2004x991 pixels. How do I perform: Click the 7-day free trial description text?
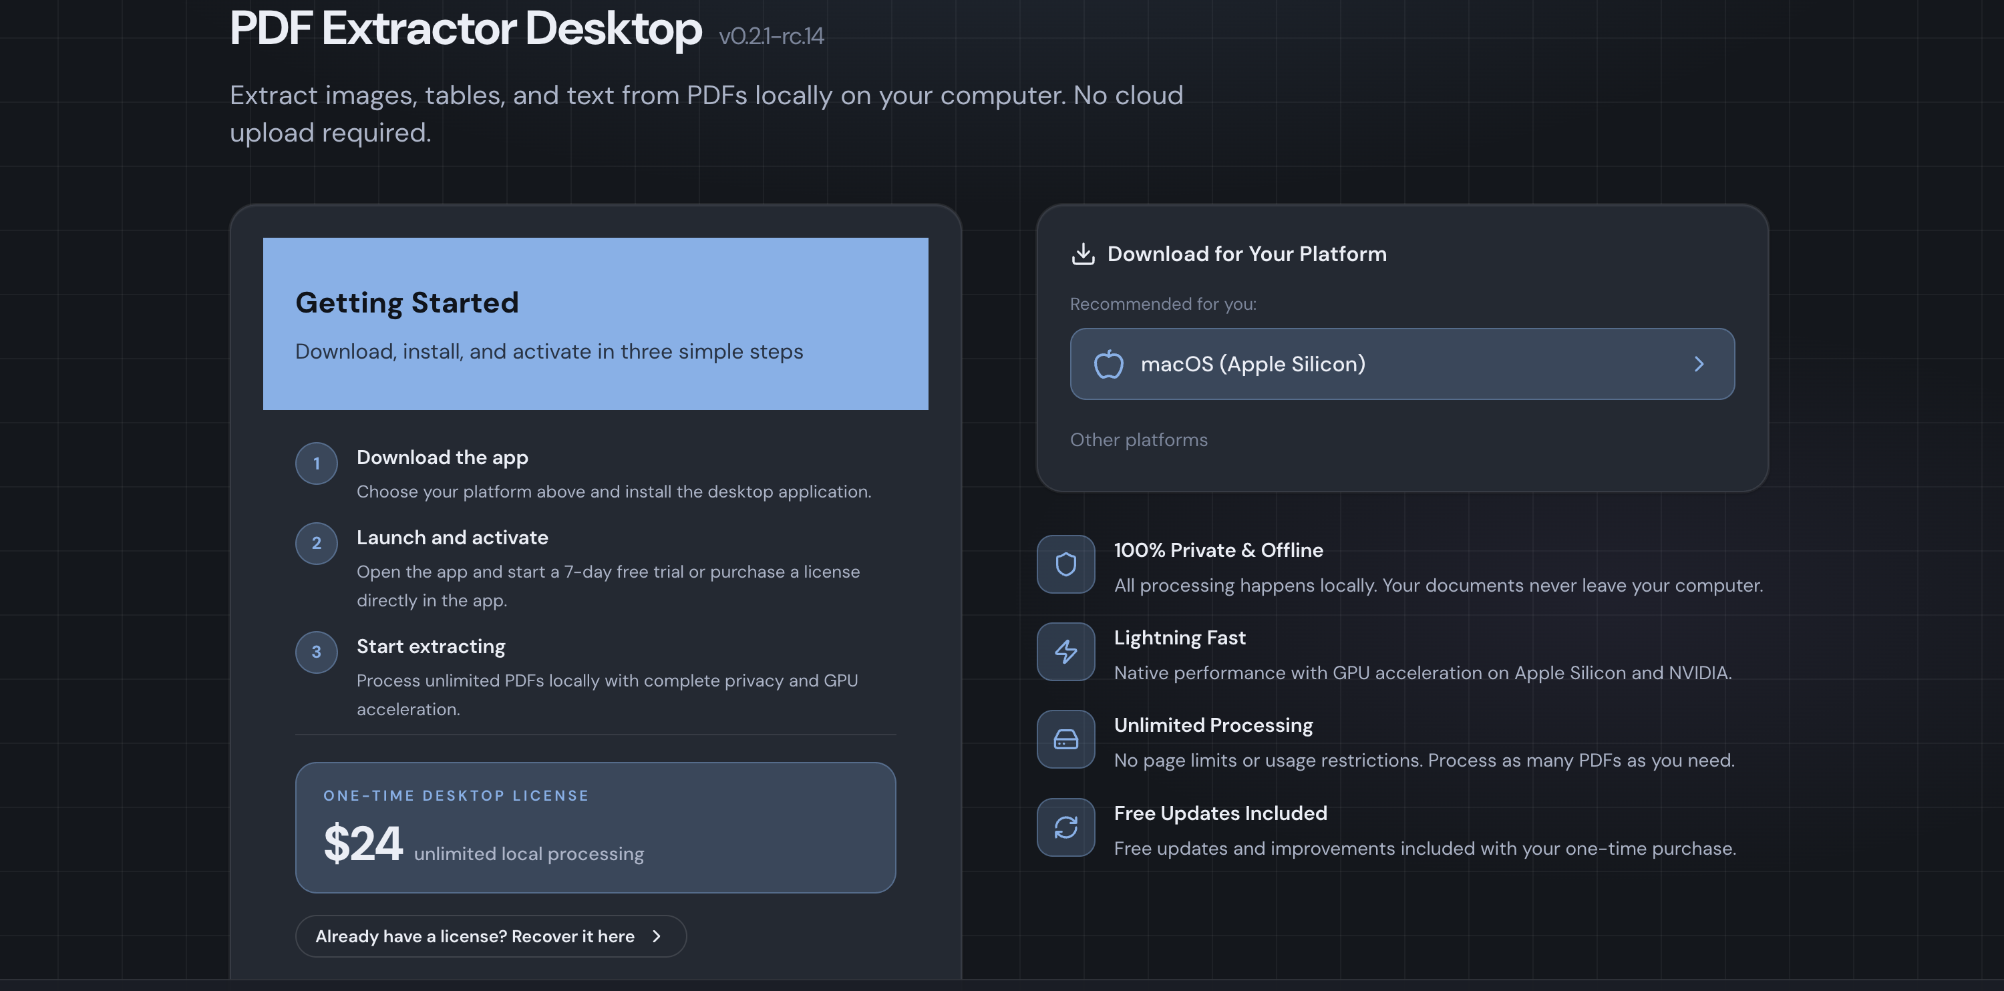(609, 586)
